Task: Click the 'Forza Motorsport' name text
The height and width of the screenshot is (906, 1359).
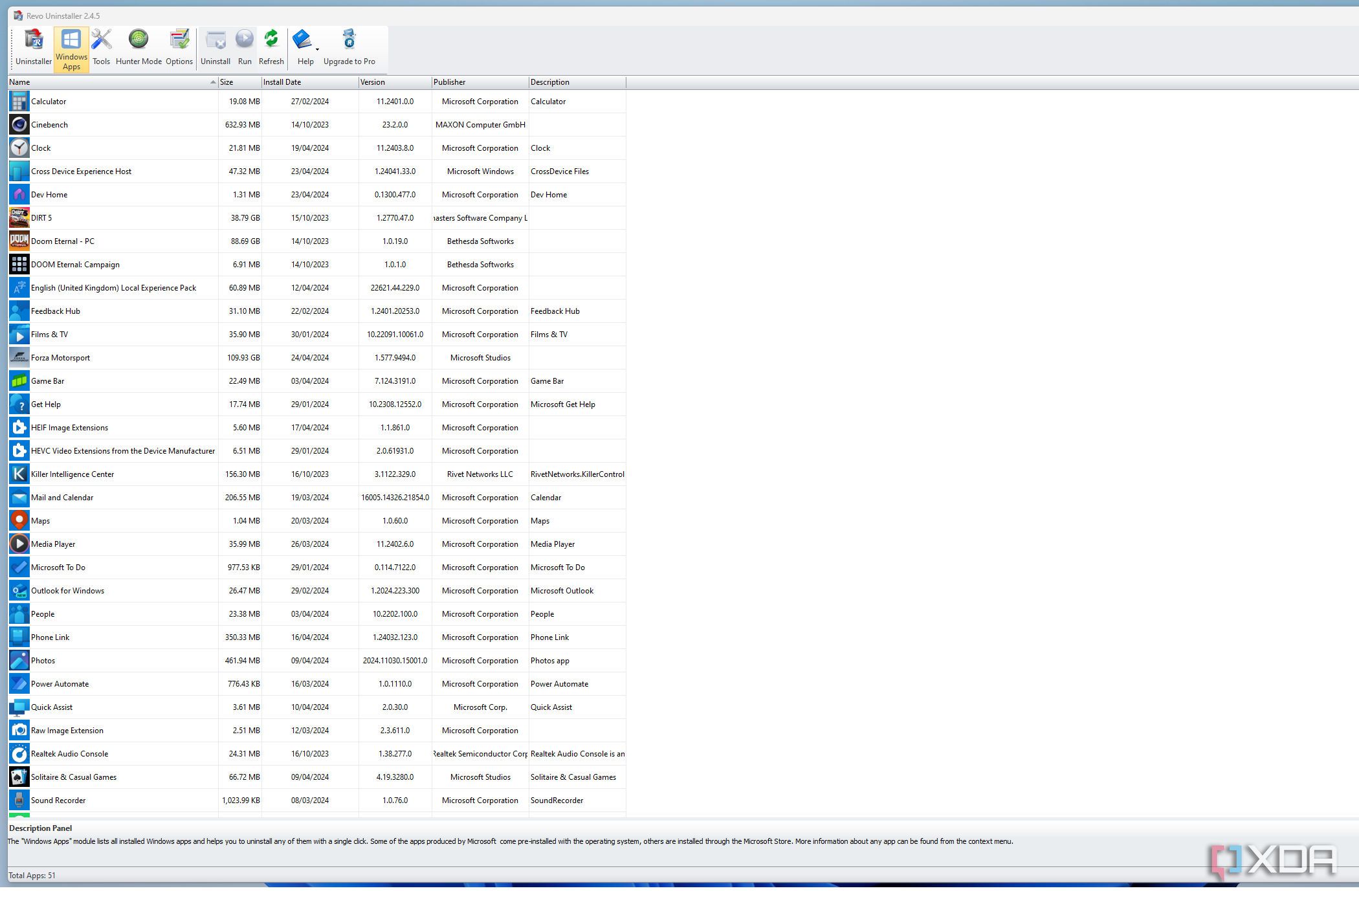Action: (60, 358)
